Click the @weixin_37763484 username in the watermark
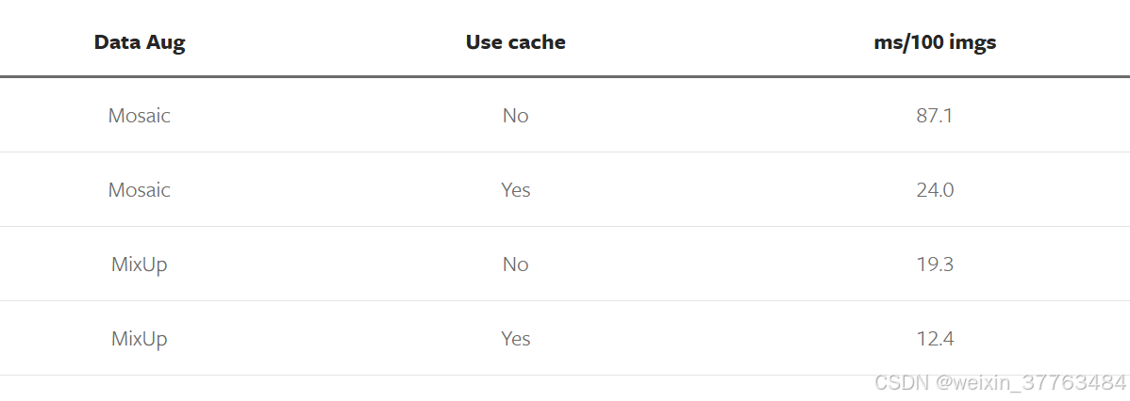 click(1025, 382)
